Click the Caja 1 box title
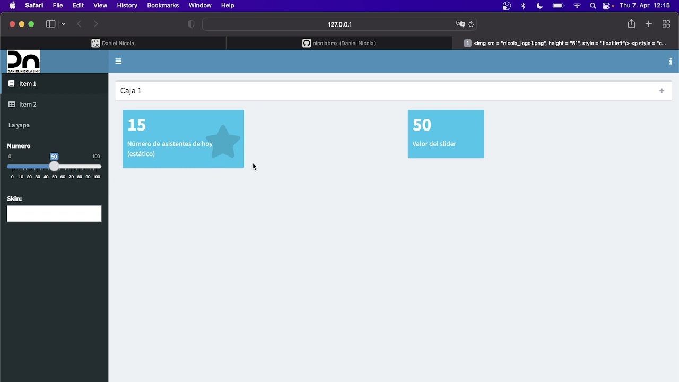The height and width of the screenshot is (382, 679). pos(131,91)
